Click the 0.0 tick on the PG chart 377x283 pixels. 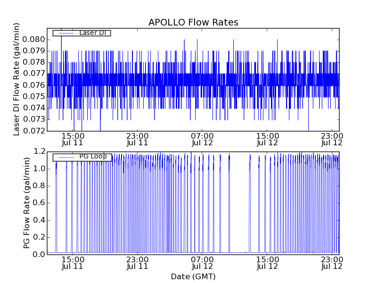coord(39,254)
